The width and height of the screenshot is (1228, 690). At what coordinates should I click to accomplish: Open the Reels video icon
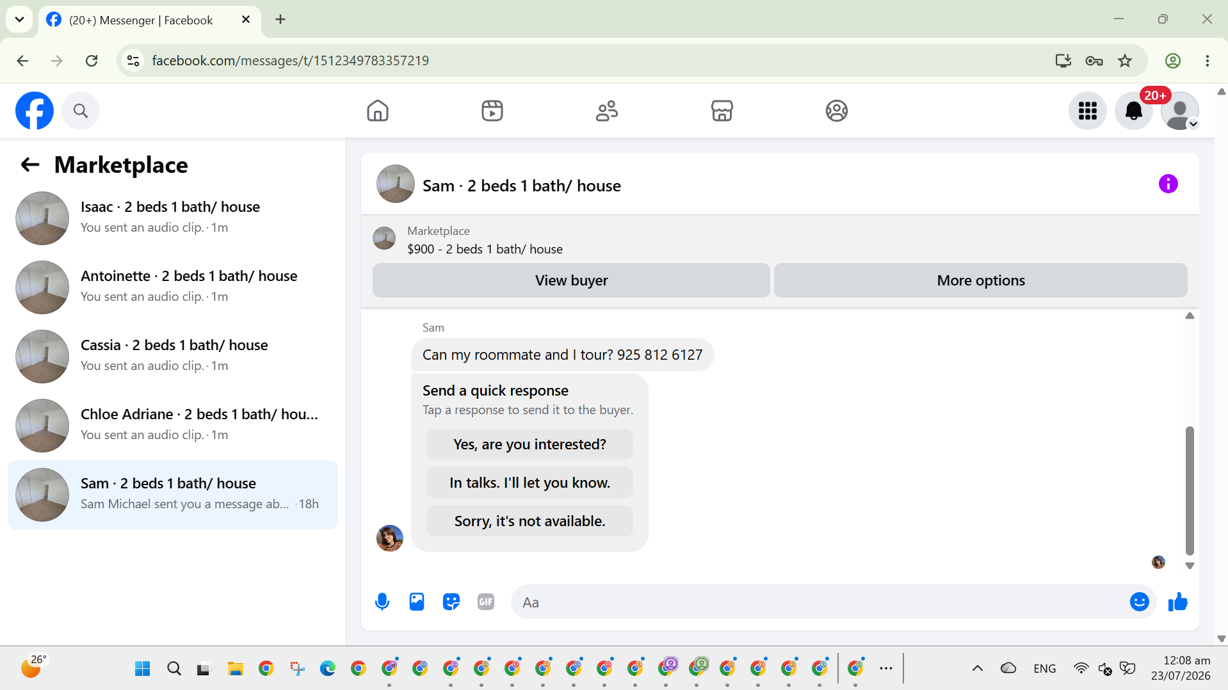click(492, 111)
